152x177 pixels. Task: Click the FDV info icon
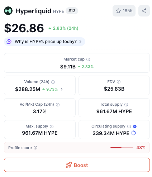coord(119,82)
